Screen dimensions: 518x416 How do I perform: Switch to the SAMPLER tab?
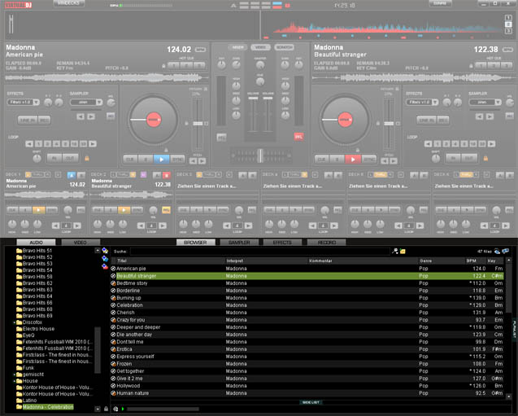[239, 243]
